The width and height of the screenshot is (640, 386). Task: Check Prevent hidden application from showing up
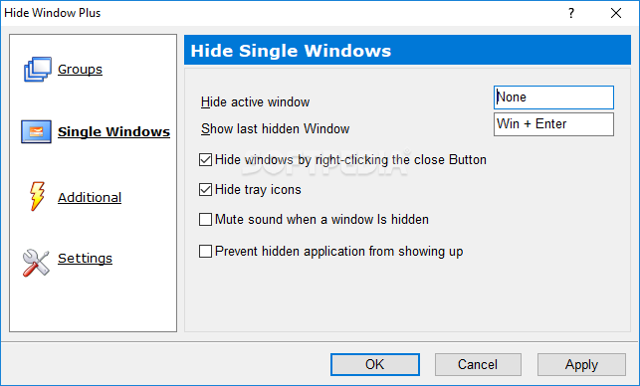point(205,251)
